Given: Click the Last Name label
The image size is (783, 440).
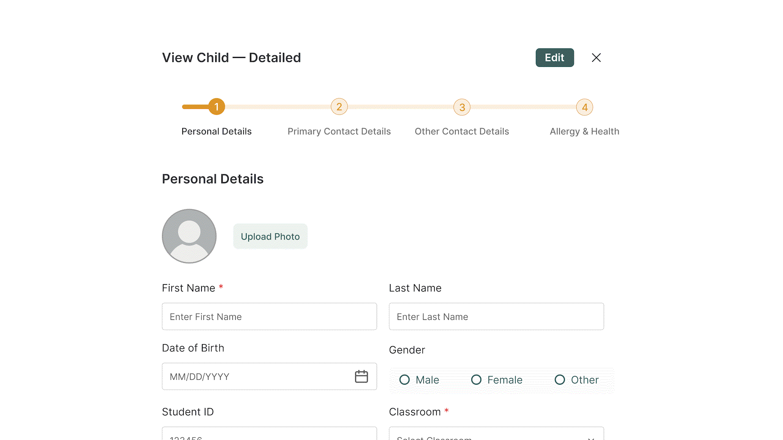Looking at the screenshot, I should click(415, 288).
